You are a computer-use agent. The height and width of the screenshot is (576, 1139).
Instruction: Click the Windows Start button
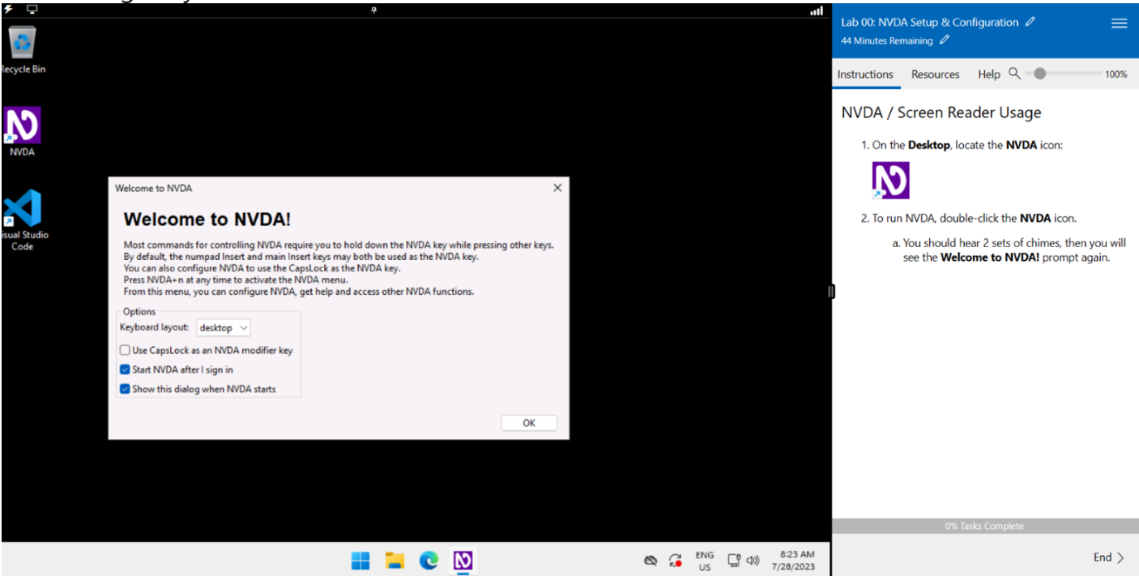[x=360, y=560]
